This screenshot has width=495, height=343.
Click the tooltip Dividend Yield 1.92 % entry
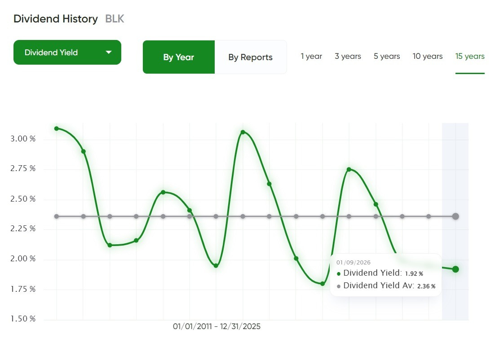tap(380, 273)
